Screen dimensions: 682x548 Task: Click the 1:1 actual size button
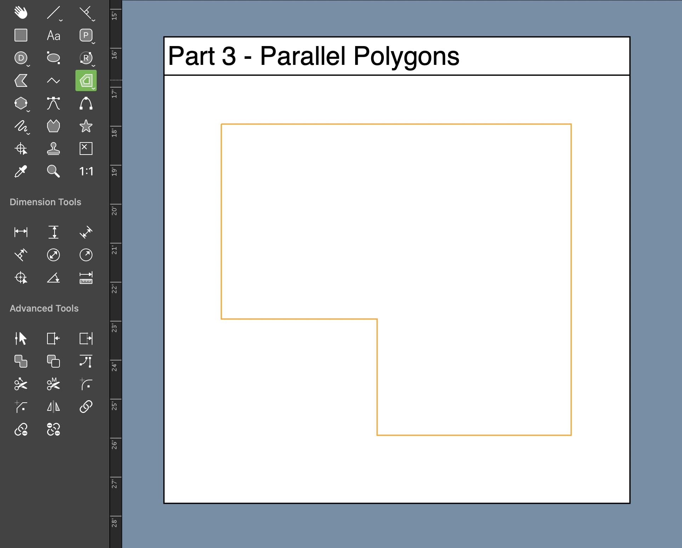point(86,172)
